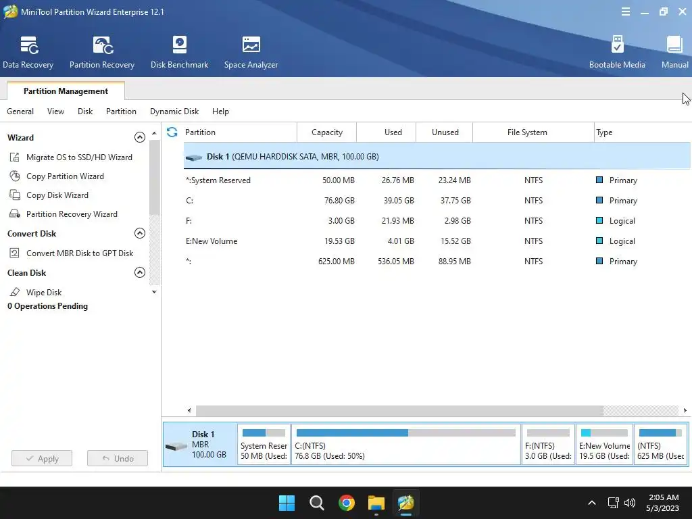Image resolution: width=692 pixels, height=519 pixels.
Task: Click C:(NTFS) block in disk map
Action: coord(406,445)
